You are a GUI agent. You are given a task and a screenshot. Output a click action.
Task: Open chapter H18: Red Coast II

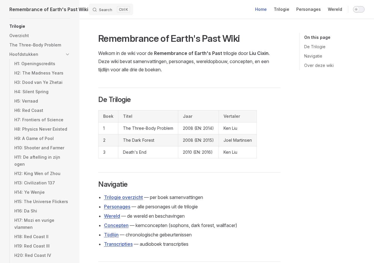click(31, 237)
